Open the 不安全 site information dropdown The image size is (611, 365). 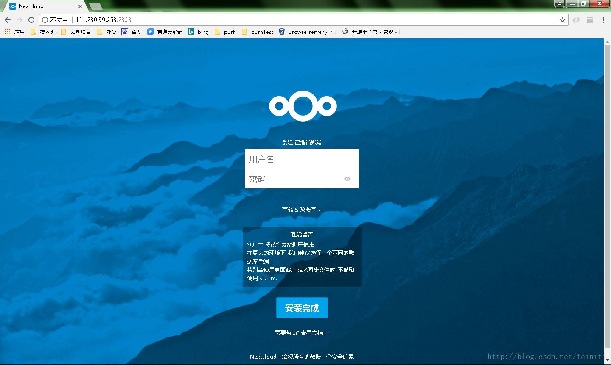[55, 19]
